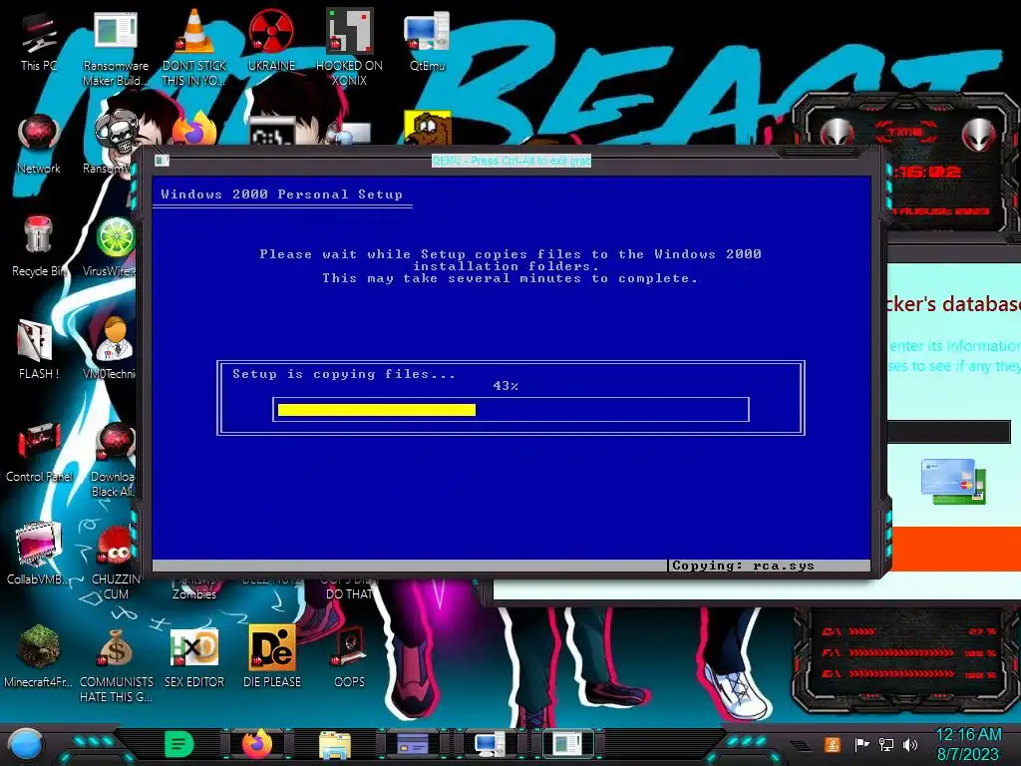The width and height of the screenshot is (1021, 766).
Task: Select the Zombies desktop icon label
Action: pyautogui.click(x=194, y=594)
